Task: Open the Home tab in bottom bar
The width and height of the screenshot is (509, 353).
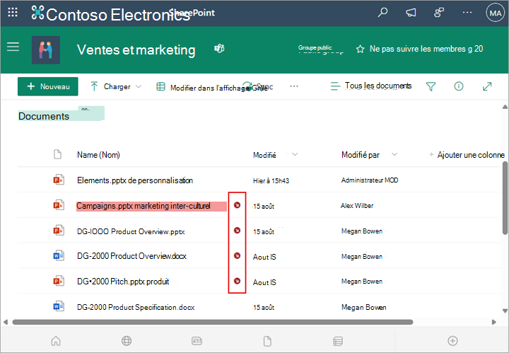Action: 56,341
